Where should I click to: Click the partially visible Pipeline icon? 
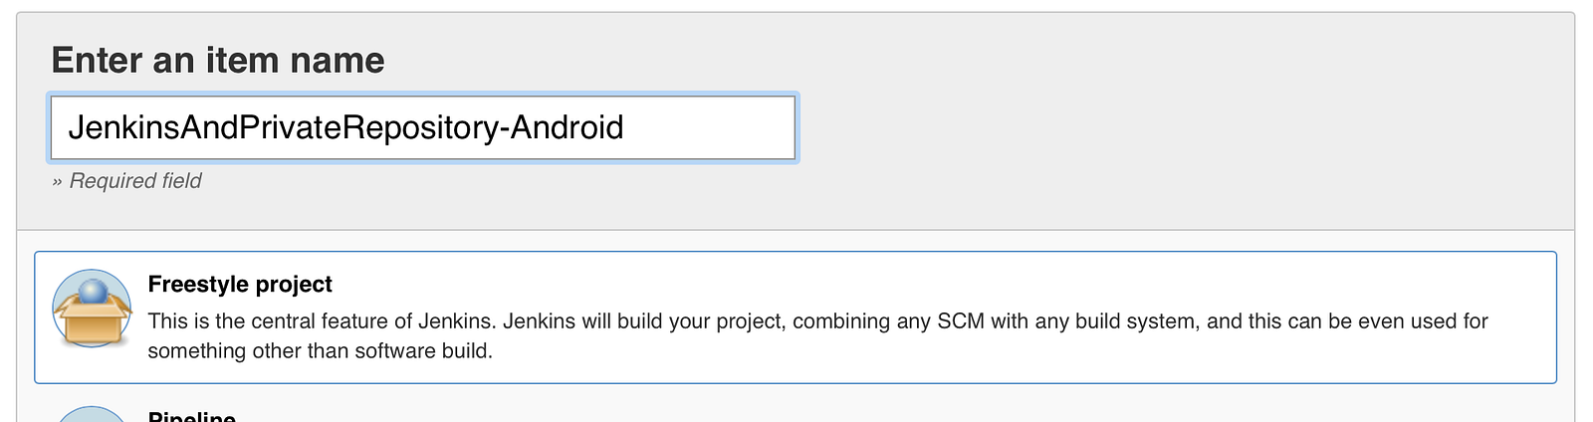(x=92, y=415)
